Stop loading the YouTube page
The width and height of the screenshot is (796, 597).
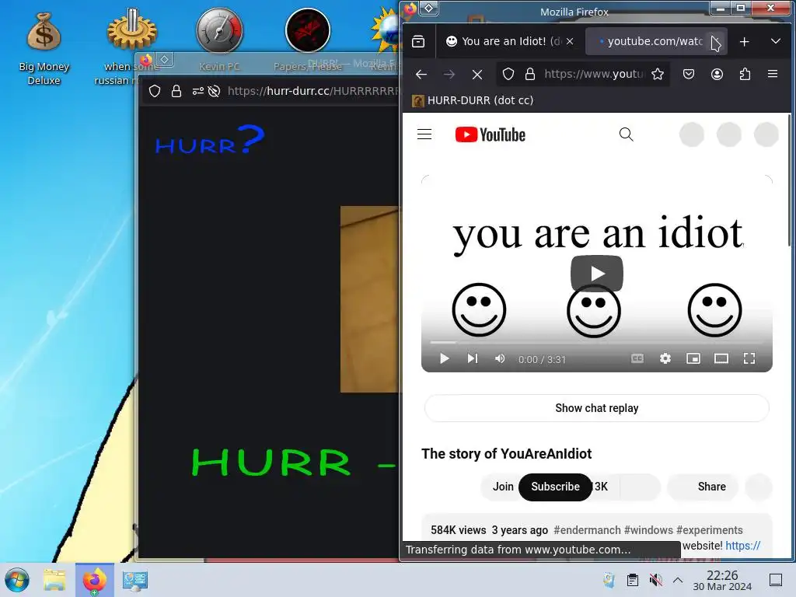(477, 75)
